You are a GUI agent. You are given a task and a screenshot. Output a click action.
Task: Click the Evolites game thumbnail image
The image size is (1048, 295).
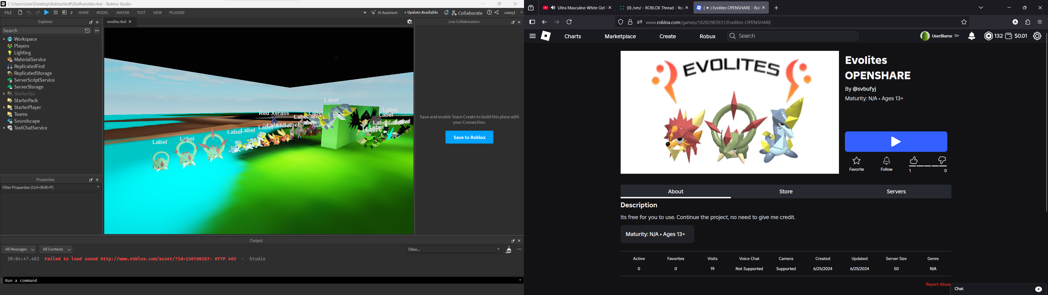click(729, 112)
